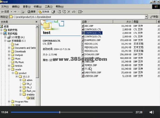
Task: Select the Inetpub folder icon
Action: click(13, 55)
